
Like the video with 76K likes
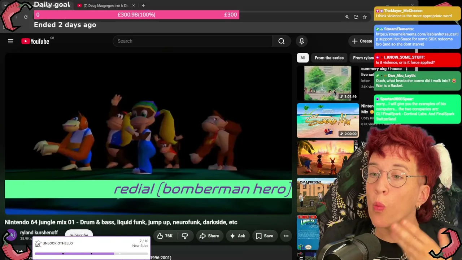click(x=165, y=236)
